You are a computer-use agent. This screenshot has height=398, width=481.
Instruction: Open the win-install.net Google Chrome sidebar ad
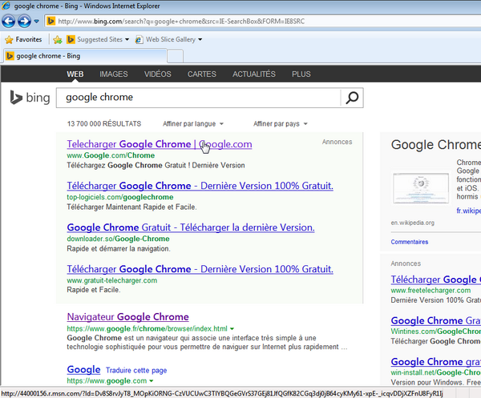coord(436,362)
